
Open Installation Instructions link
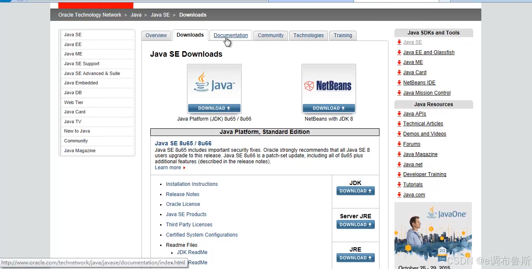(192, 184)
